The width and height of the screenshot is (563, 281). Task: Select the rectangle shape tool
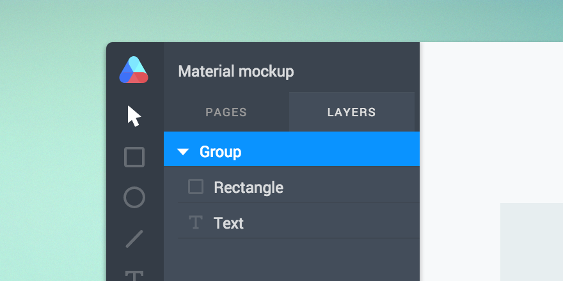point(134,157)
